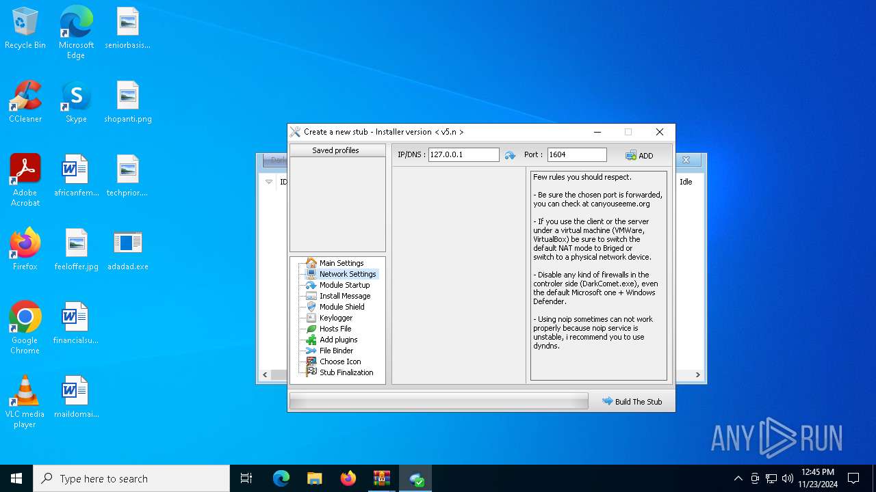Click the IP/DNS input field

[463, 155]
